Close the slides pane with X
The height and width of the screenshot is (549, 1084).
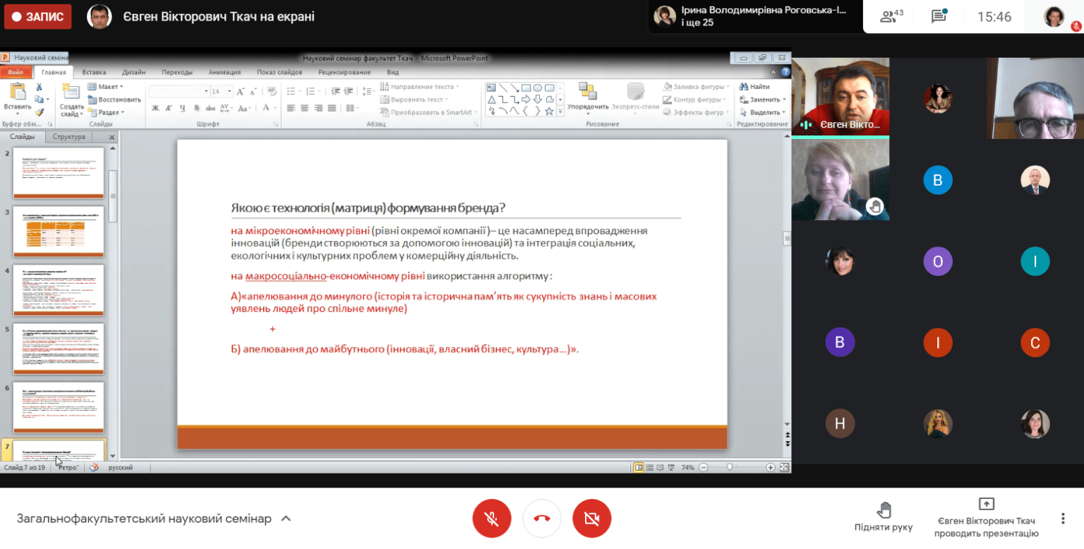[112, 137]
